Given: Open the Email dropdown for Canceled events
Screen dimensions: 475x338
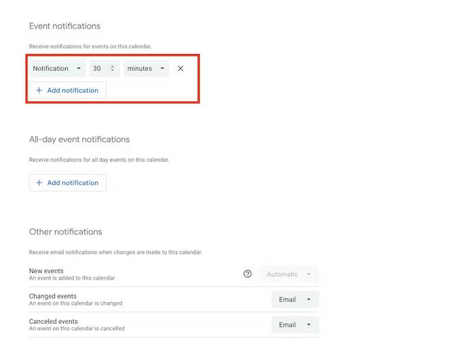Looking at the screenshot, I should 295,324.
